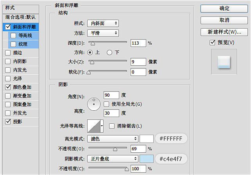Click the 光泽等高线 contour thumbnail
This screenshot has width=251, height=175.
tap(94, 126)
